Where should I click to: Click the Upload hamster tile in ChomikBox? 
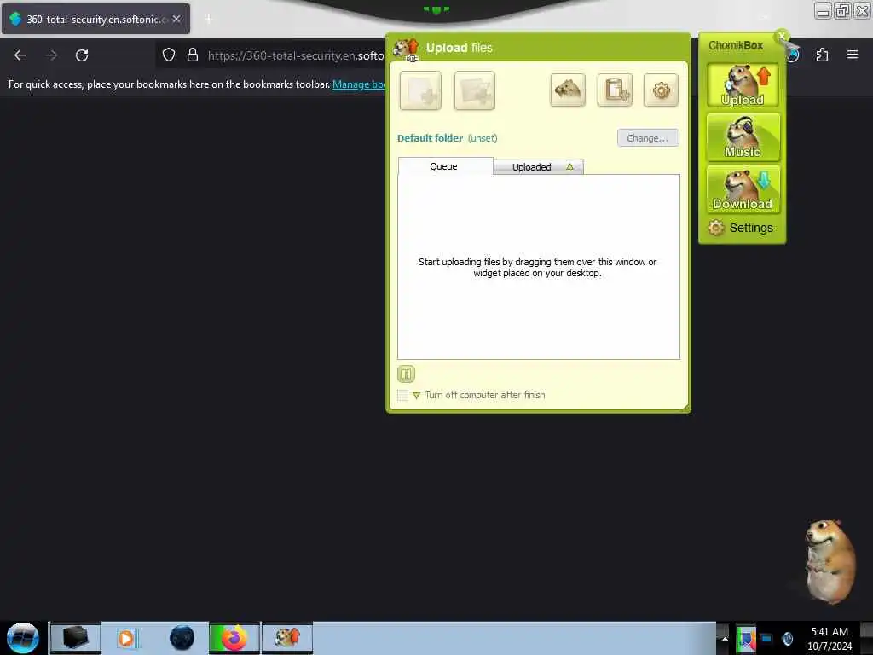[x=743, y=84]
